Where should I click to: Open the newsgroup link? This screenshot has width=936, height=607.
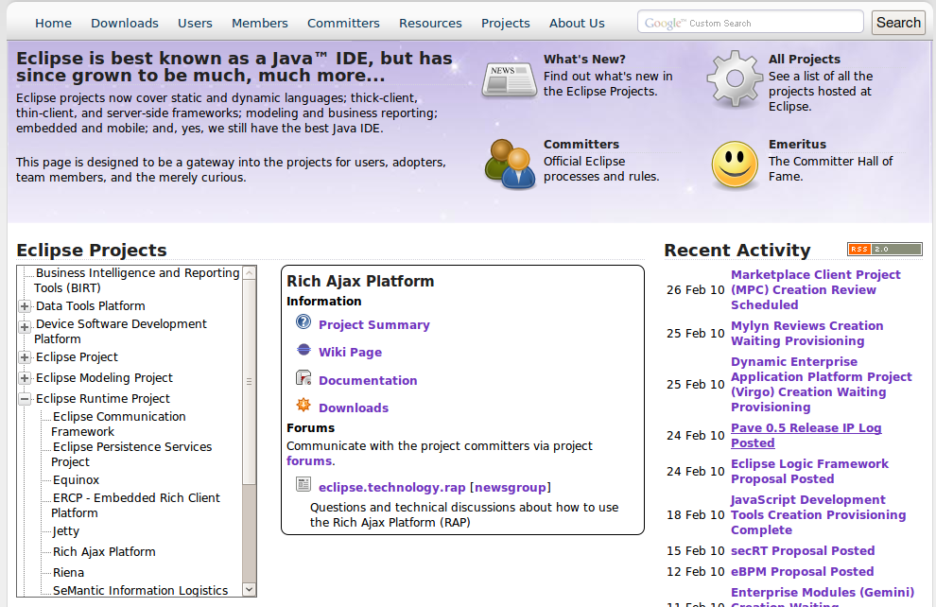pyautogui.click(x=511, y=487)
